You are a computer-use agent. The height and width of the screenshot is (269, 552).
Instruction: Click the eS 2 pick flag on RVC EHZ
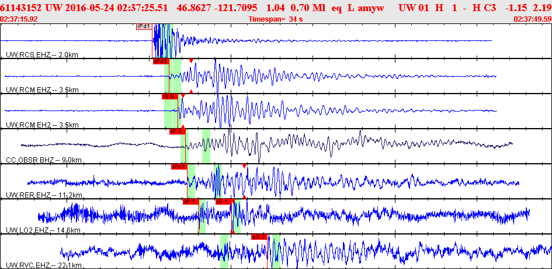(259, 237)
